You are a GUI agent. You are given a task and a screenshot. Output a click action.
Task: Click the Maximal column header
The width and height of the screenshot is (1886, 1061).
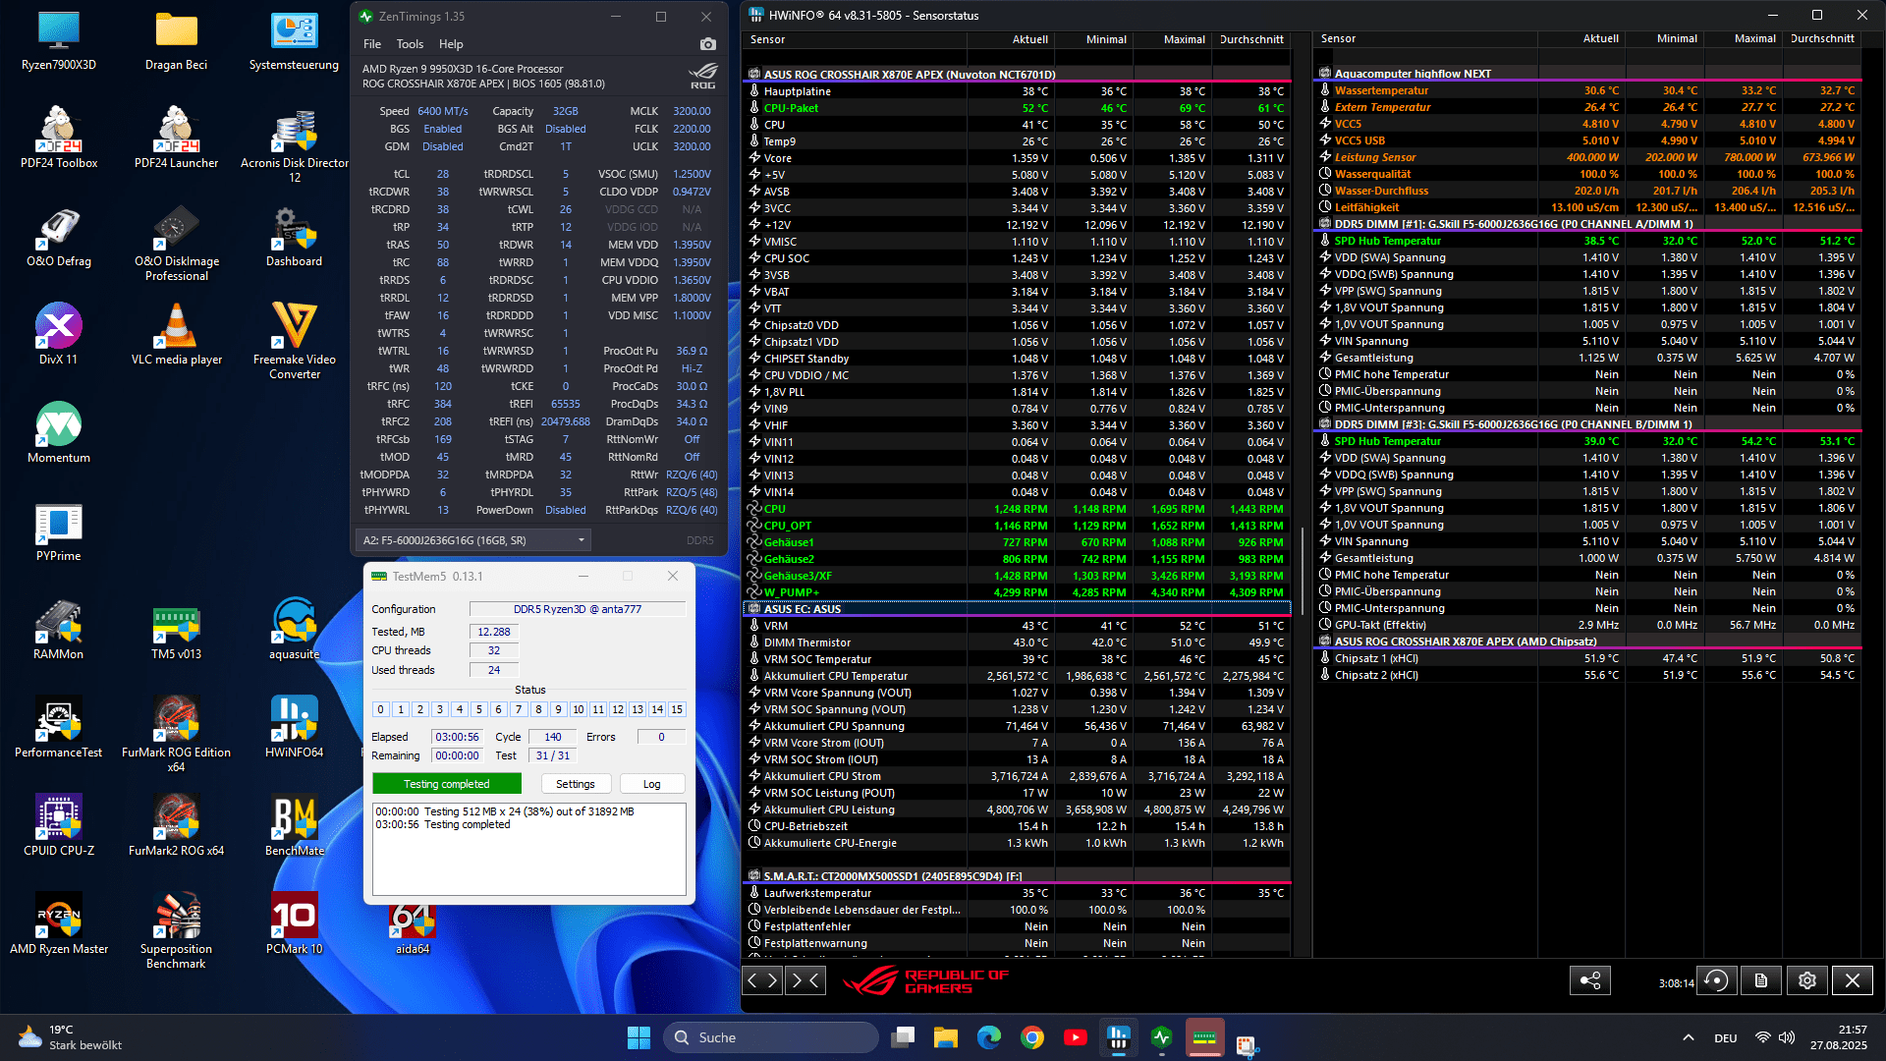(x=1184, y=39)
